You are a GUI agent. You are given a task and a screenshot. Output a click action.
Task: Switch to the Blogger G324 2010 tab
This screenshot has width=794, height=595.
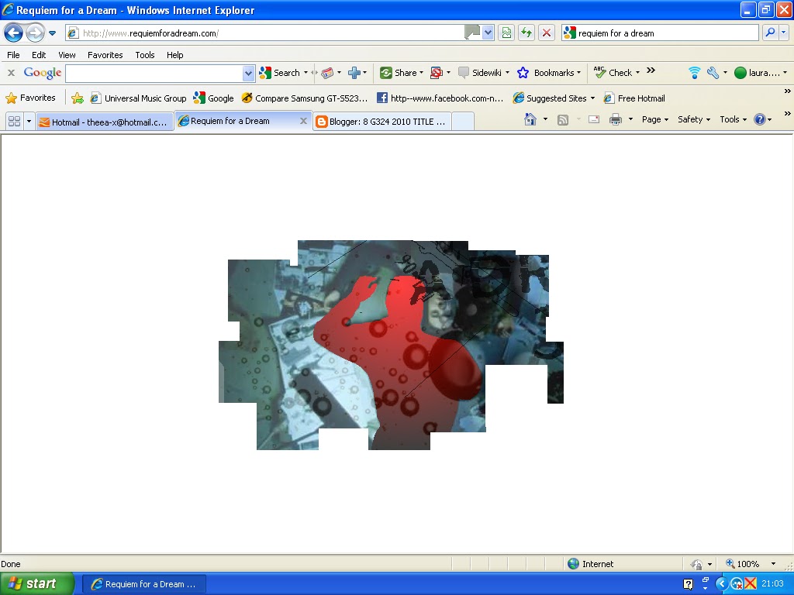pos(381,122)
